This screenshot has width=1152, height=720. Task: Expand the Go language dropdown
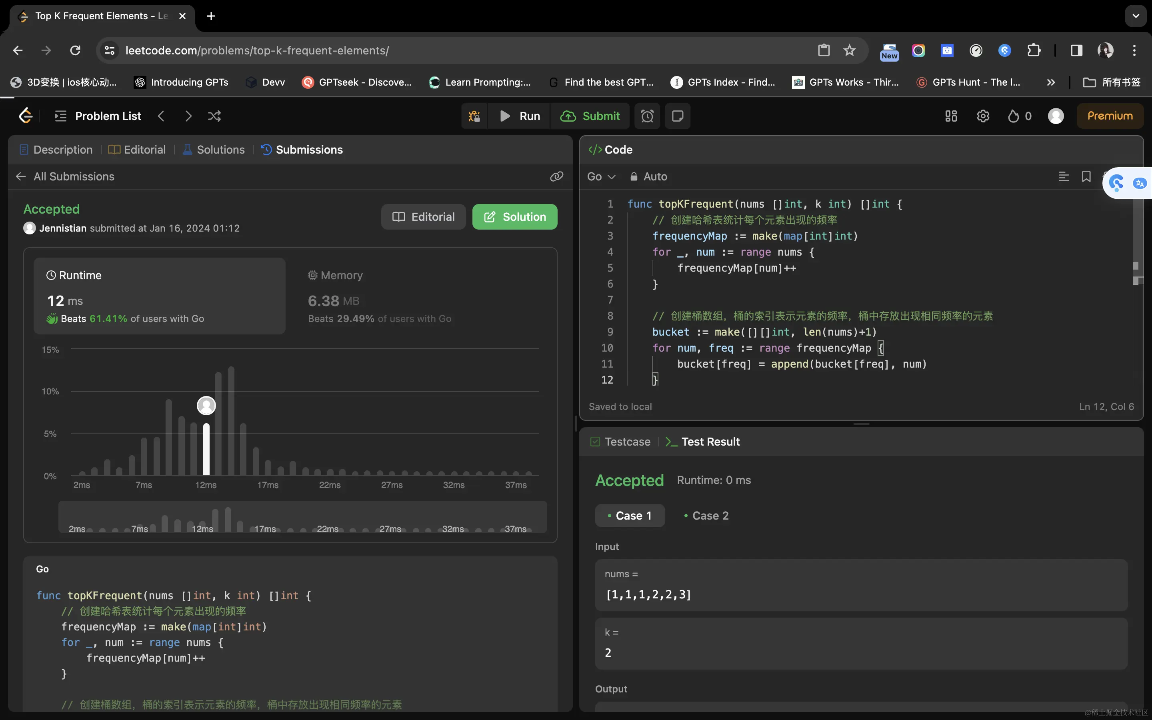[x=601, y=177]
